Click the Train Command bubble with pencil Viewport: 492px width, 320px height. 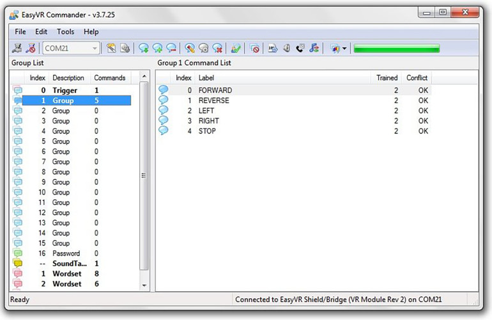190,48
